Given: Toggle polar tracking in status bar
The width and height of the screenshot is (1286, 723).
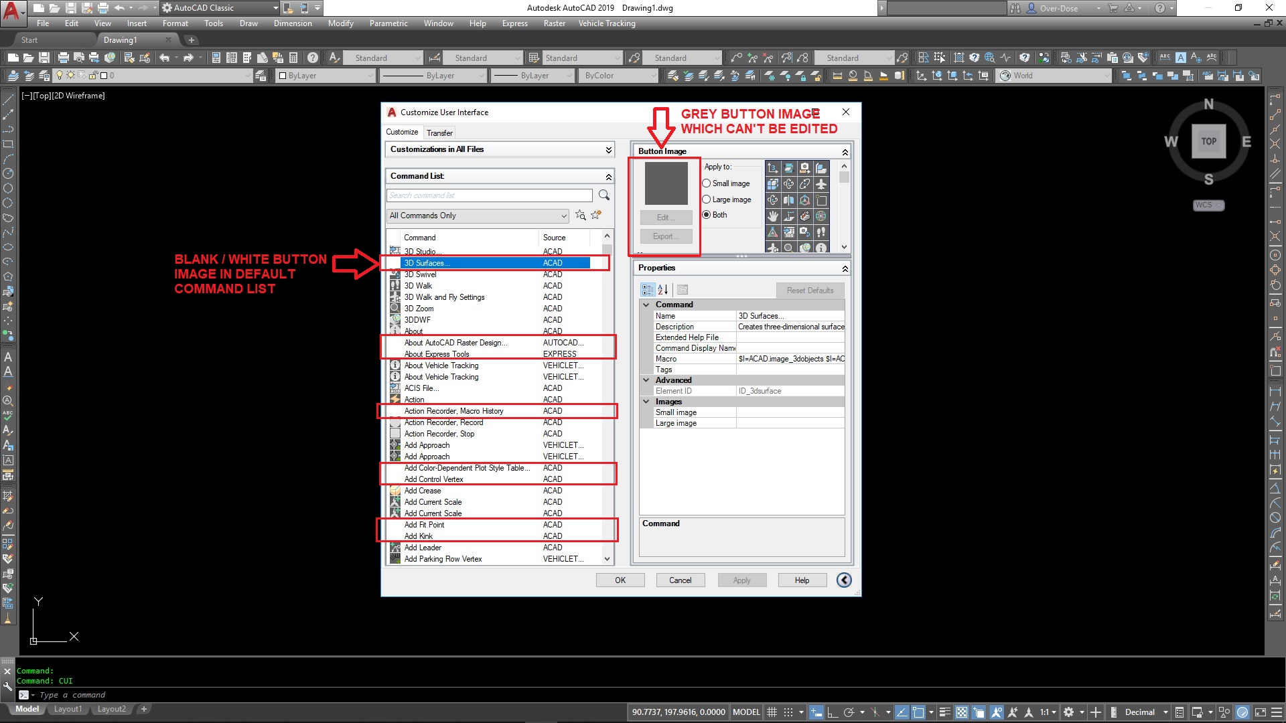Looking at the screenshot, I should point(849,712).
